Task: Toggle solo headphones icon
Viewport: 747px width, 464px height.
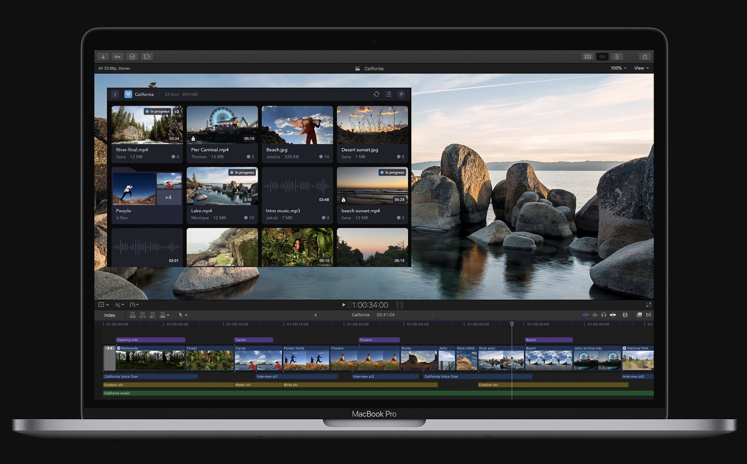Action: [x=604, y=315]
